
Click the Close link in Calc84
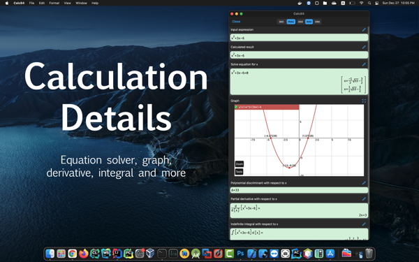click(x=236, y=22)
